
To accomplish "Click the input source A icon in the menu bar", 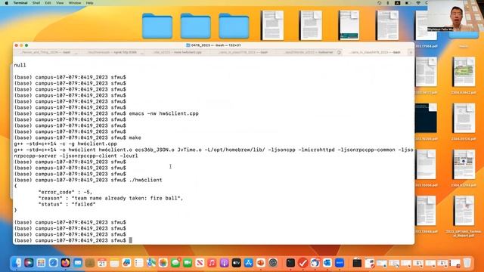I will [398, 3].
